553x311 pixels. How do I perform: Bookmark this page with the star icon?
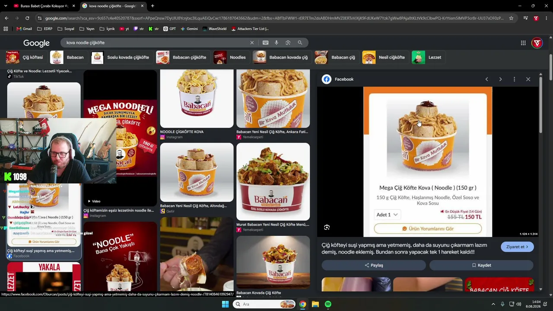pos(511,18)
